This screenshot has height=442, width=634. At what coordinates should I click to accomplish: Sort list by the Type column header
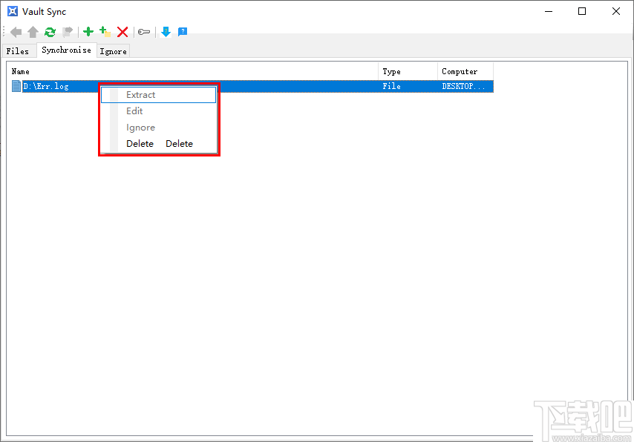tap(408, 71)
